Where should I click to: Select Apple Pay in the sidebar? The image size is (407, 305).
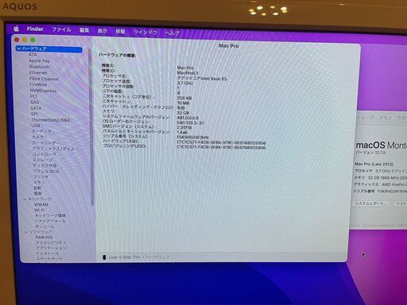[39, 60]
